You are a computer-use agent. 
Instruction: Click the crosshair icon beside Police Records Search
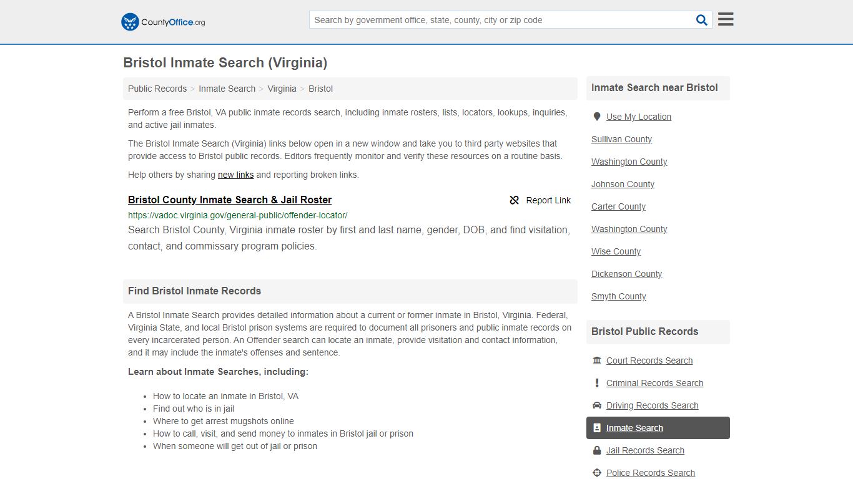click(x=597, y=473)
